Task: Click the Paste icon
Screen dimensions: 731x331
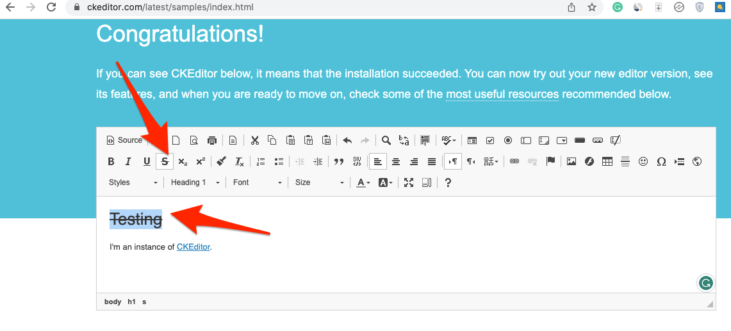Action: pyautogui.click(x=290, y=140)
